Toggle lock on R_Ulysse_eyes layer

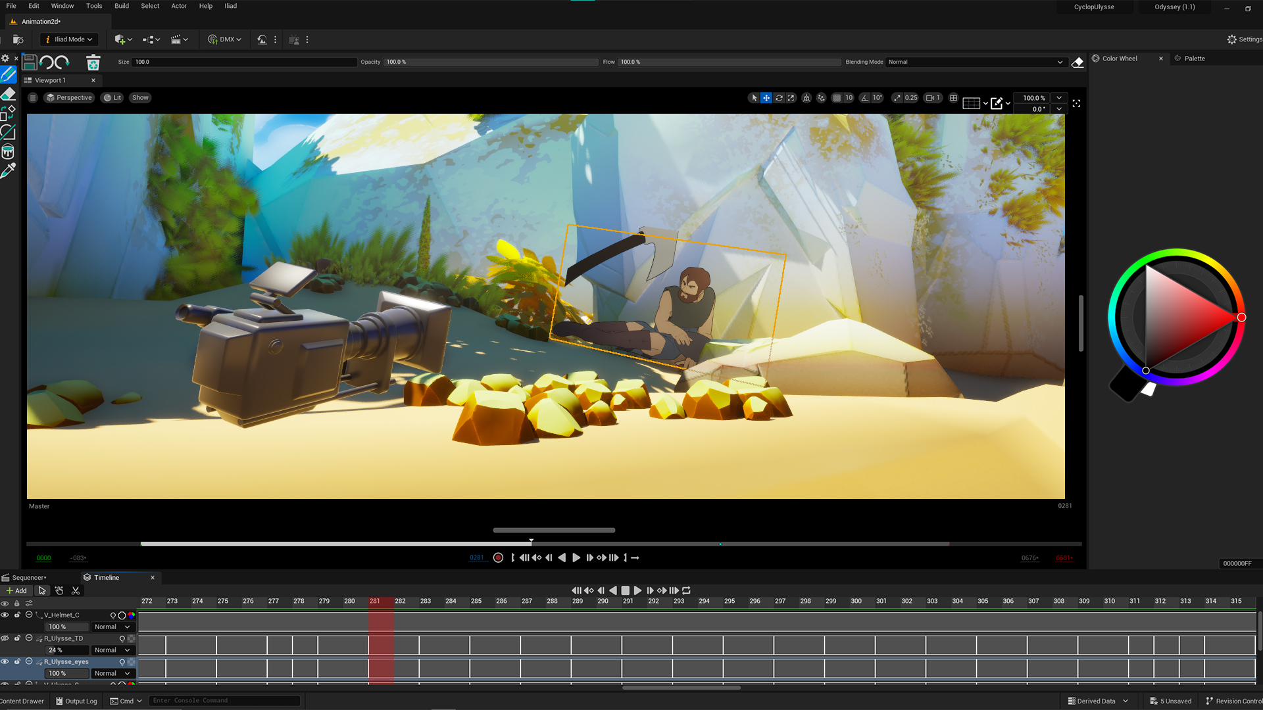[17, 662]
